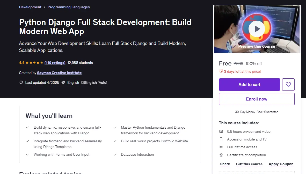The image size is (306, 174).
Task: Click the alarm clock icon near price deadline
Action: [221, 71]
